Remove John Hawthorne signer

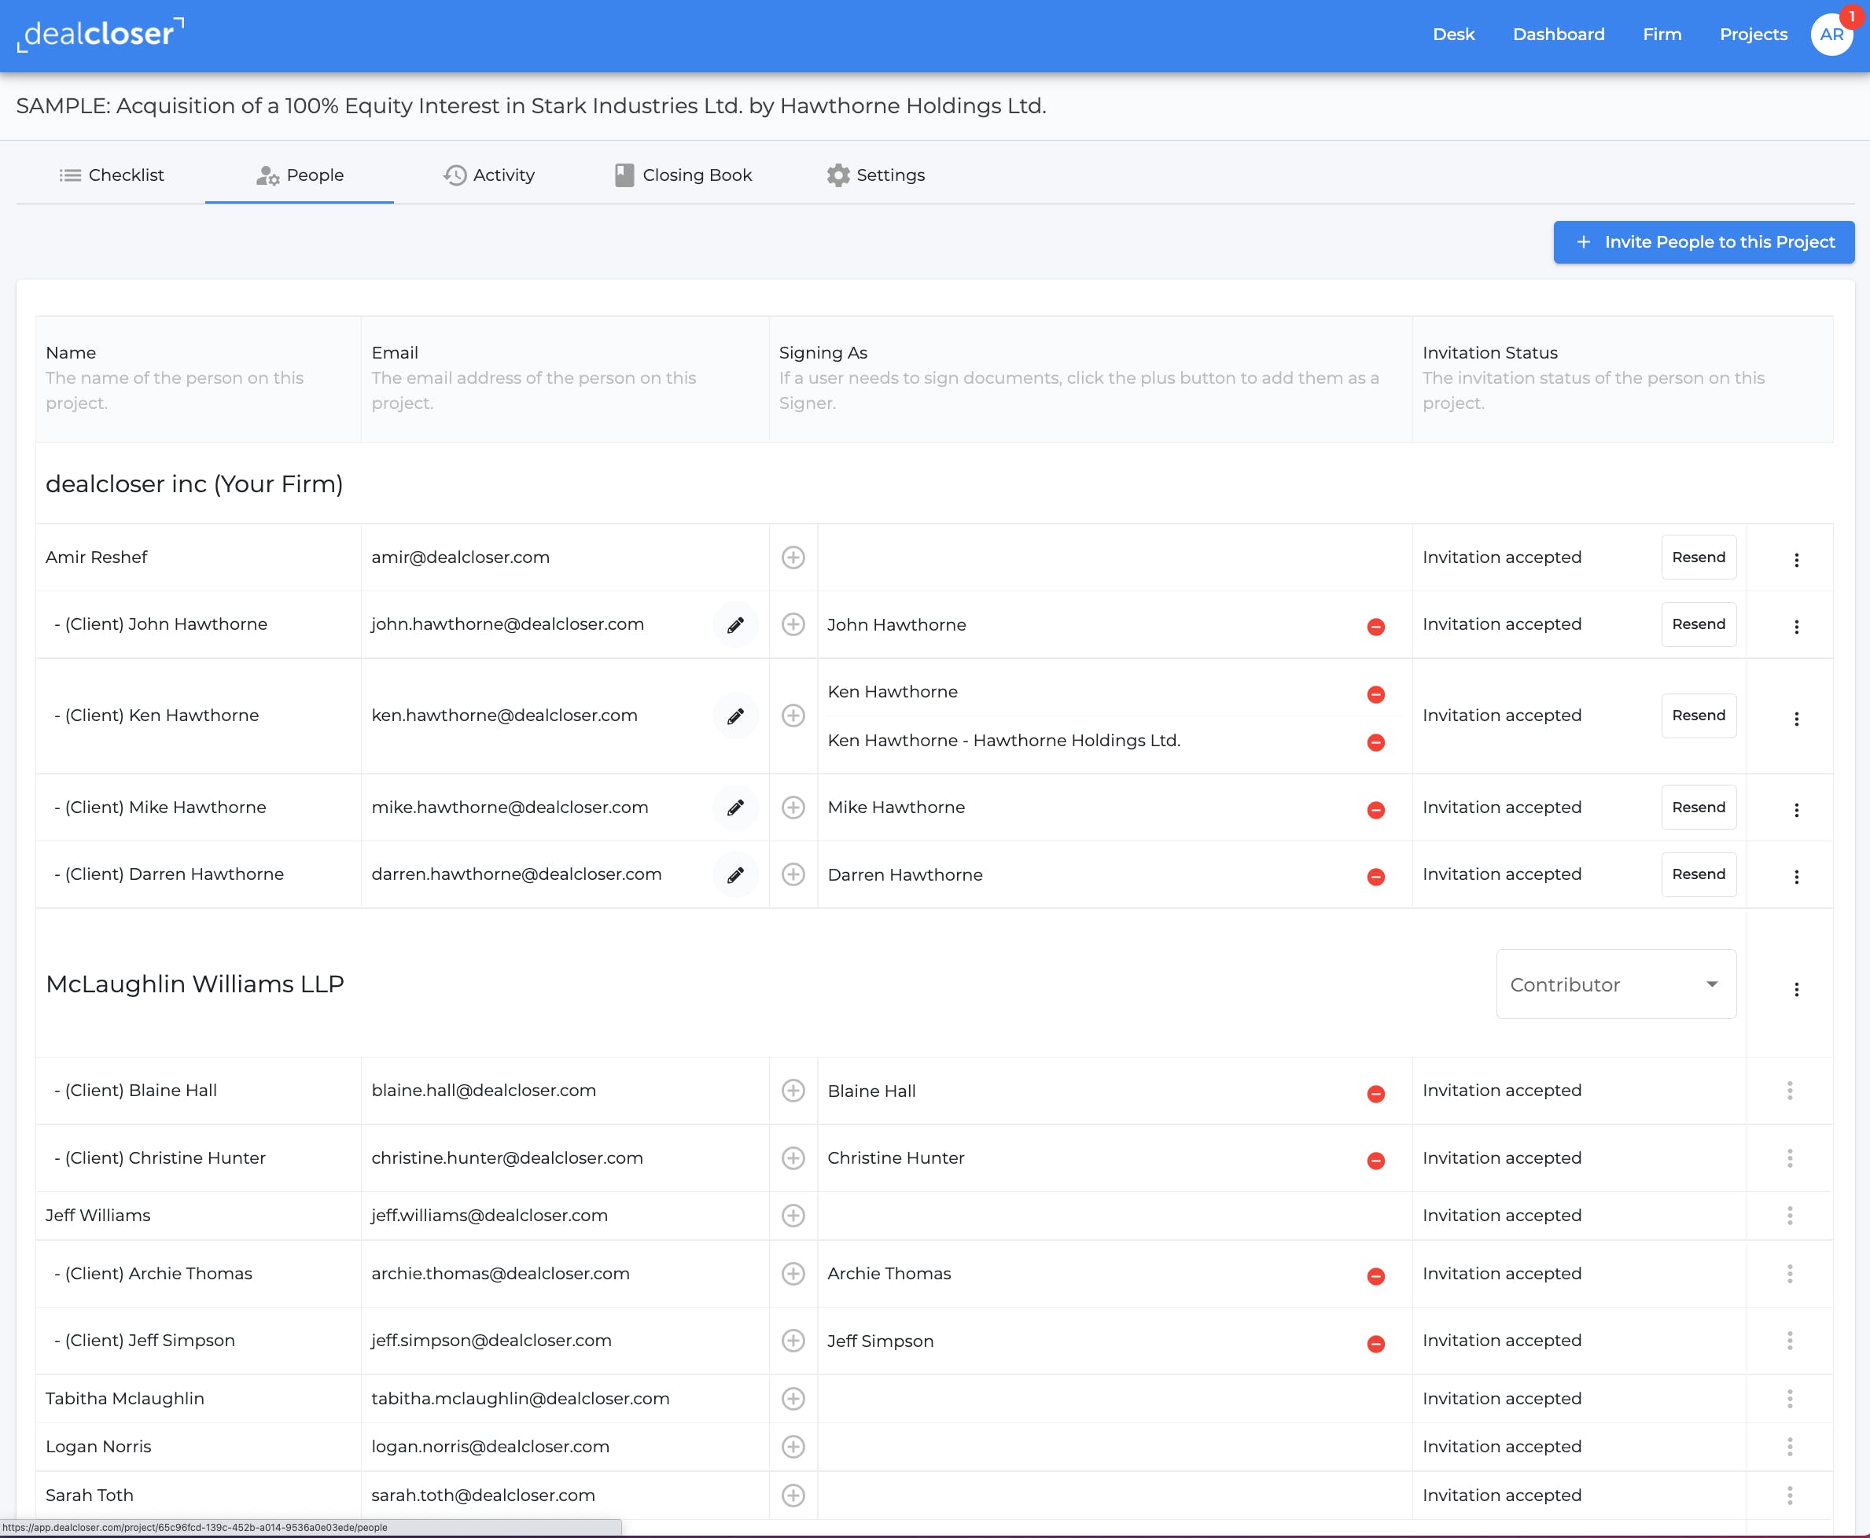(1375, 627)
